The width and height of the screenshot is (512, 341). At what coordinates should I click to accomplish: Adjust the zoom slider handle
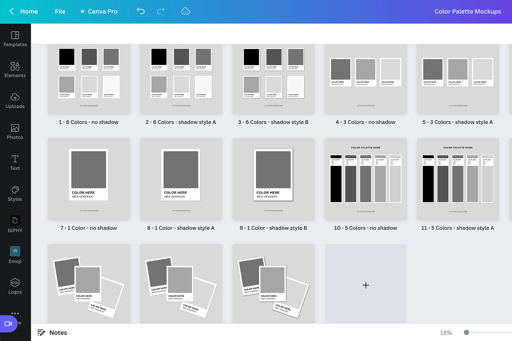point(466,332)
